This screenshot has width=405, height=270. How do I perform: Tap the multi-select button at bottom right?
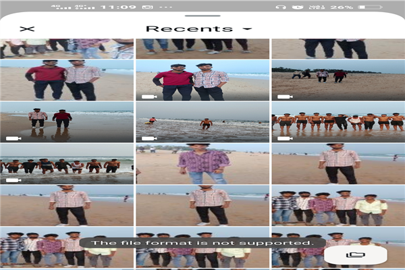[x=355, y=254]
